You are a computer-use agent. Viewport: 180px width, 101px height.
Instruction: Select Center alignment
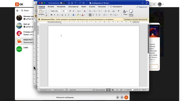(x=93, y=15)
